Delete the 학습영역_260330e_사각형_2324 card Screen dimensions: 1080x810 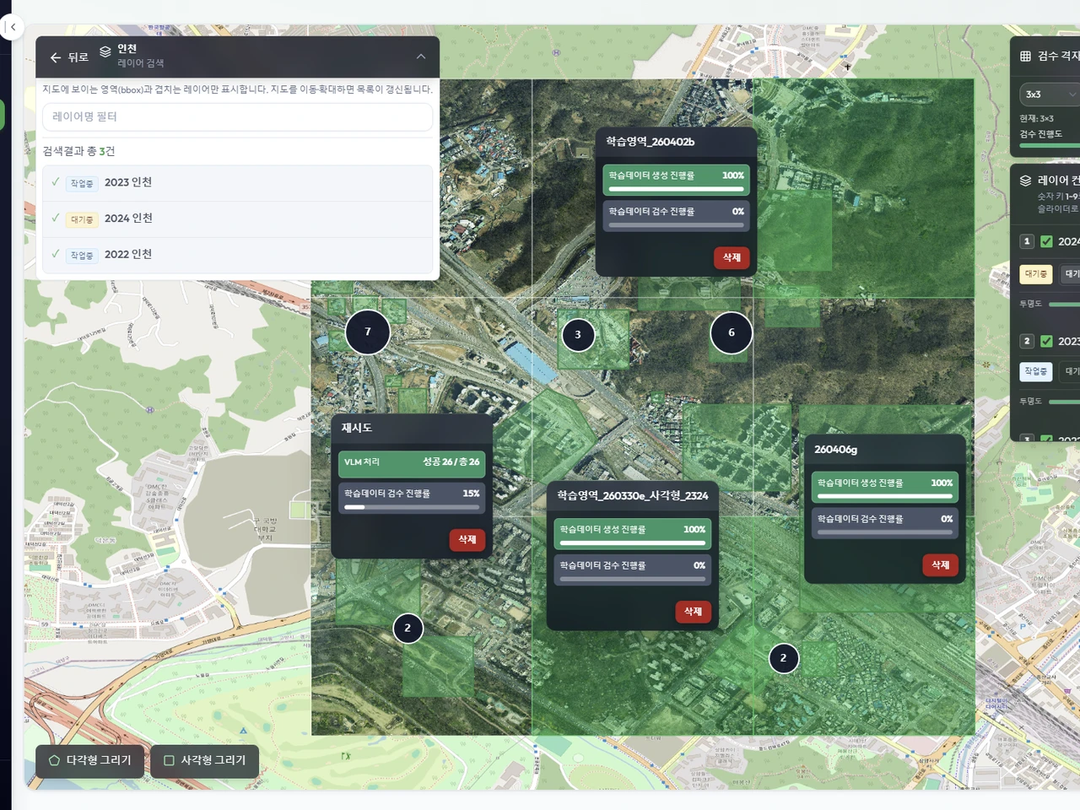[x=693, y=612]
